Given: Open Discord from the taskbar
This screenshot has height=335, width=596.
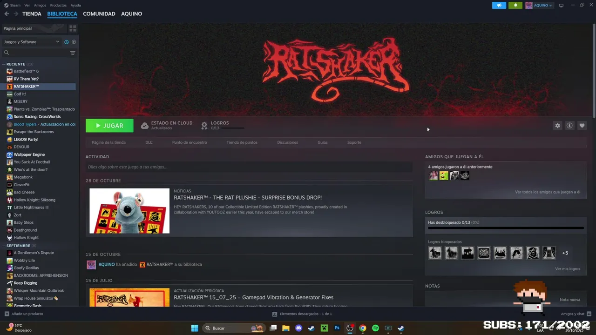Looking at the screenshot, I should coord(298,328).
